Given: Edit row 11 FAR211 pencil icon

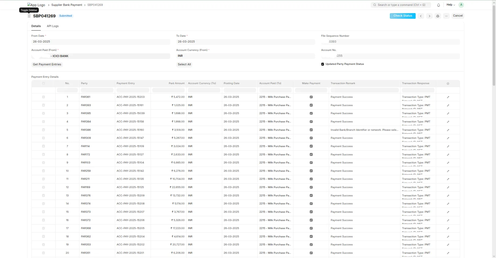Looking at the screenshot, I should pos(448,179).
